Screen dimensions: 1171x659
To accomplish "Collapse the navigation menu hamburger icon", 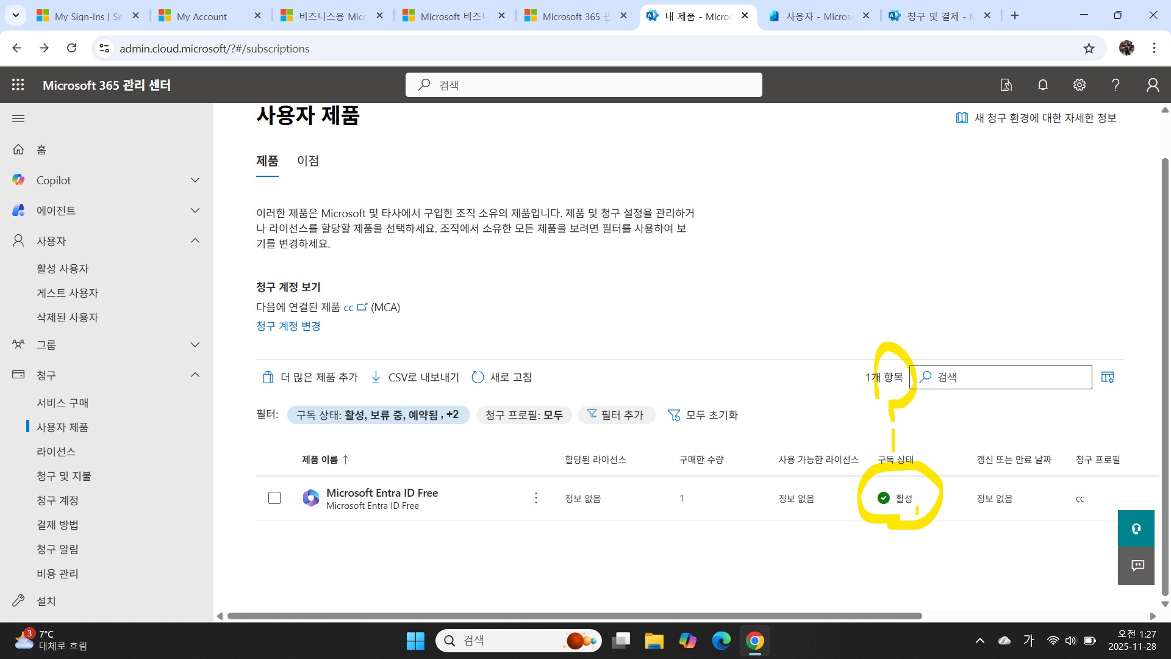I will [18, 118].
